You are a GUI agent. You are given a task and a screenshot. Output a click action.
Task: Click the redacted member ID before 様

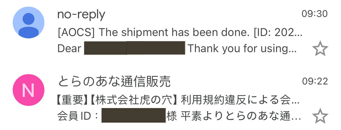[134, 116]
